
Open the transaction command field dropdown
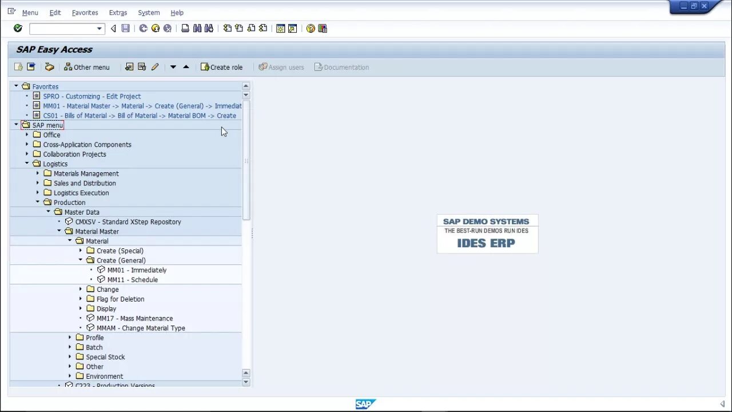click(100, 29)
